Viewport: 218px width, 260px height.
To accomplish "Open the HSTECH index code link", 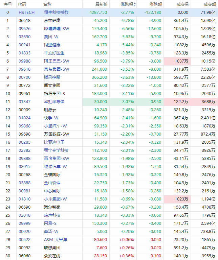I will point(26,13).
